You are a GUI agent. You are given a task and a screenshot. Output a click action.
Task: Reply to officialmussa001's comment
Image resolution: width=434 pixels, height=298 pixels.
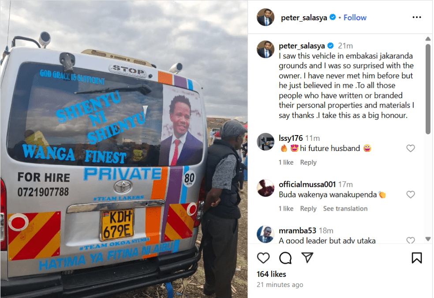[x=308, y=208]
